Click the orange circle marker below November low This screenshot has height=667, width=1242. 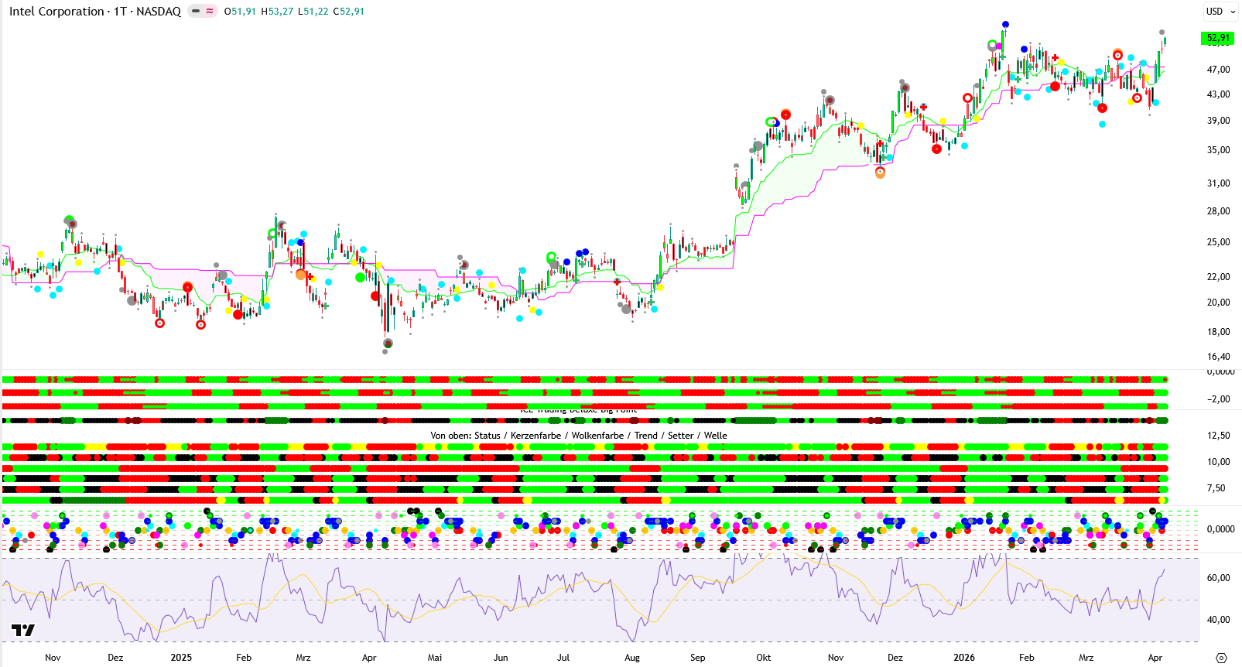pos(880,173)
